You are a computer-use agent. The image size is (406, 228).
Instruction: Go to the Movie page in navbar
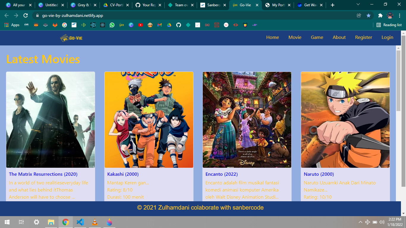click(x=295, y=37)
